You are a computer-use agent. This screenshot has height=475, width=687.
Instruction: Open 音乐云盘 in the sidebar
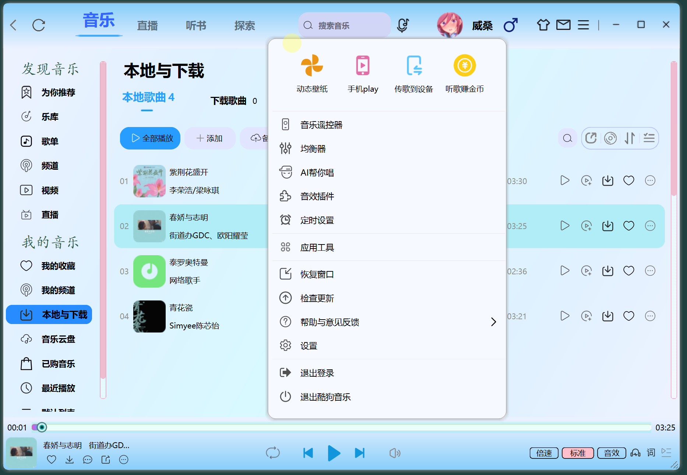click(48, 339)
